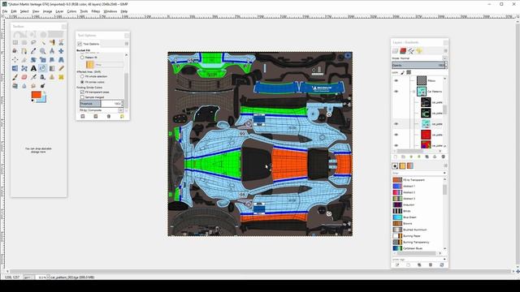The height and width of the screenshot is (292, 520).
Task: Select the Alignment tool
Action: [x=15, y=60]
